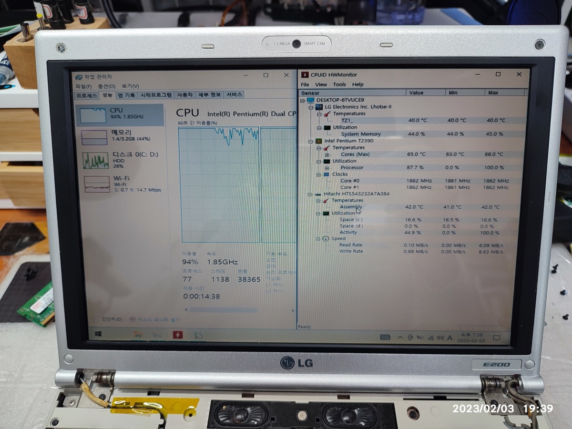Click the Intel Pentium T2390 chip icon
572x429 pixels.
(x=318, y=141)
